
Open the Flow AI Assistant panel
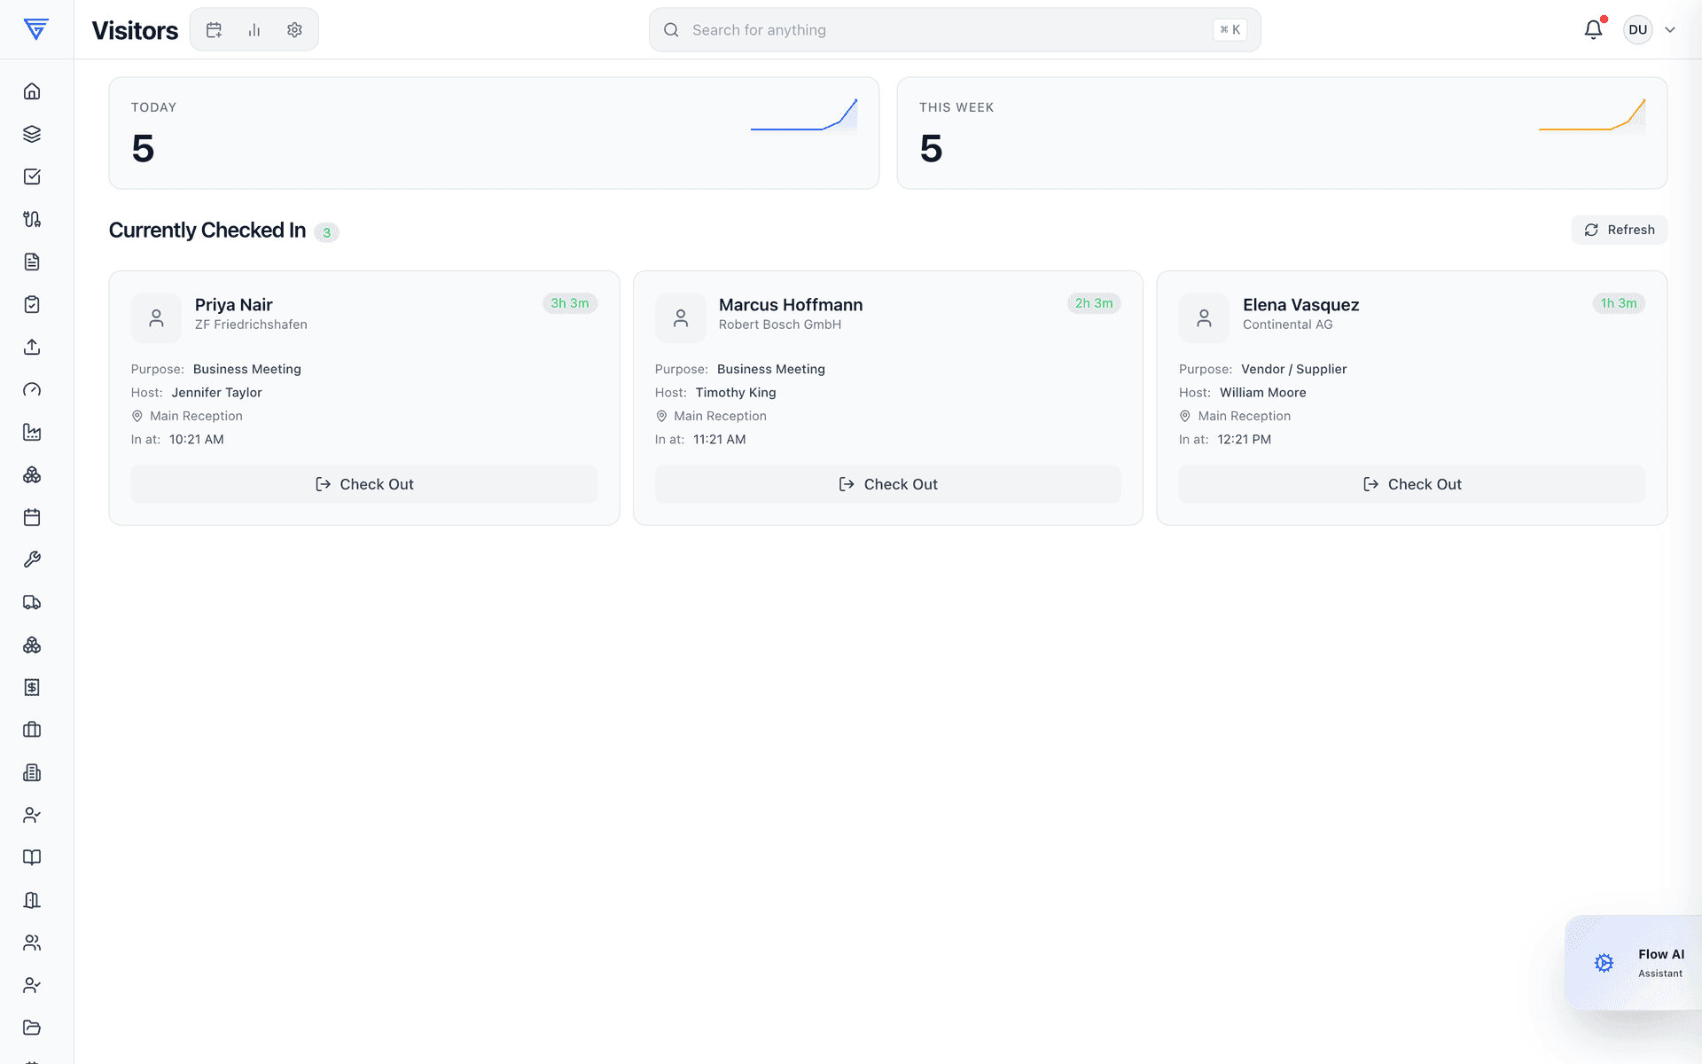pos(1634,963)
